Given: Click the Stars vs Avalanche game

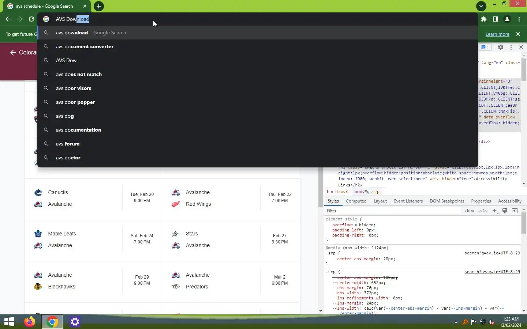Looking at the screenshot, I should coord(231,240).
